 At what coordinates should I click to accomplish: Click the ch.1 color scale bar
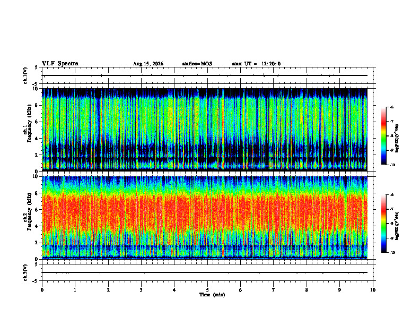[384, 136]
